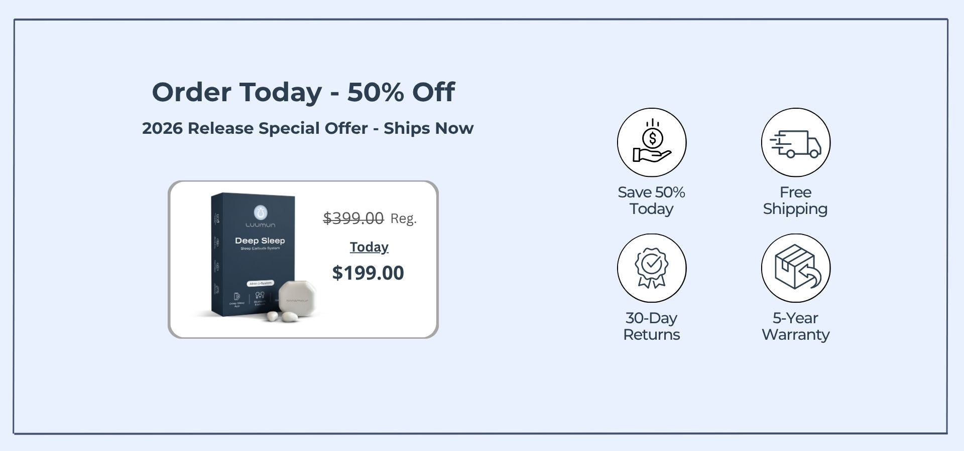Click the 5-Year Warranty box icon

tap(796, 268)
